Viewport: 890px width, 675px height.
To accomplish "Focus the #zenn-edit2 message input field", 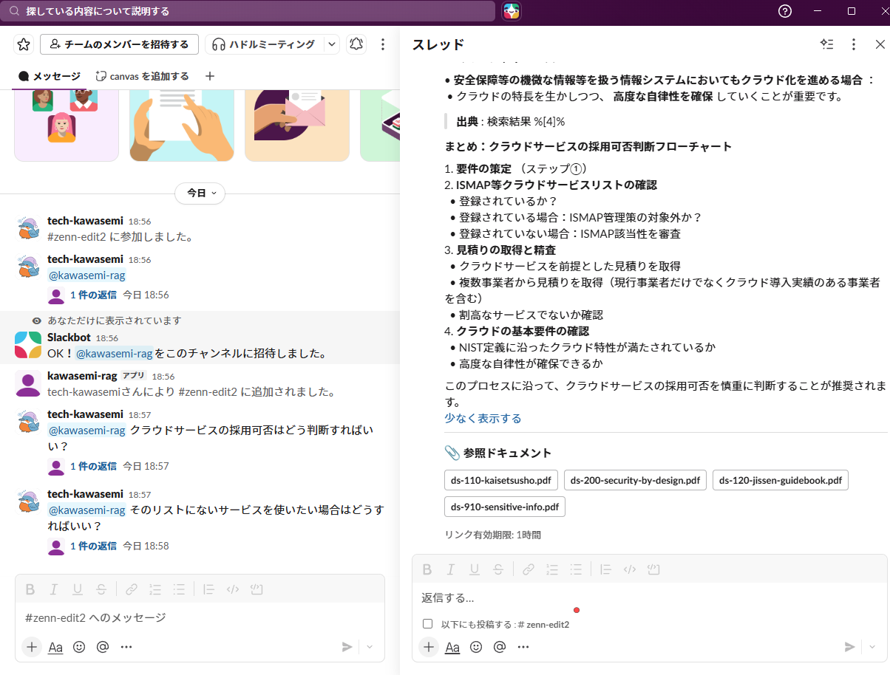I will tap(200, 618).
